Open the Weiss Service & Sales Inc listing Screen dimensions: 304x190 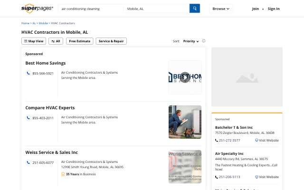[52, 152]
